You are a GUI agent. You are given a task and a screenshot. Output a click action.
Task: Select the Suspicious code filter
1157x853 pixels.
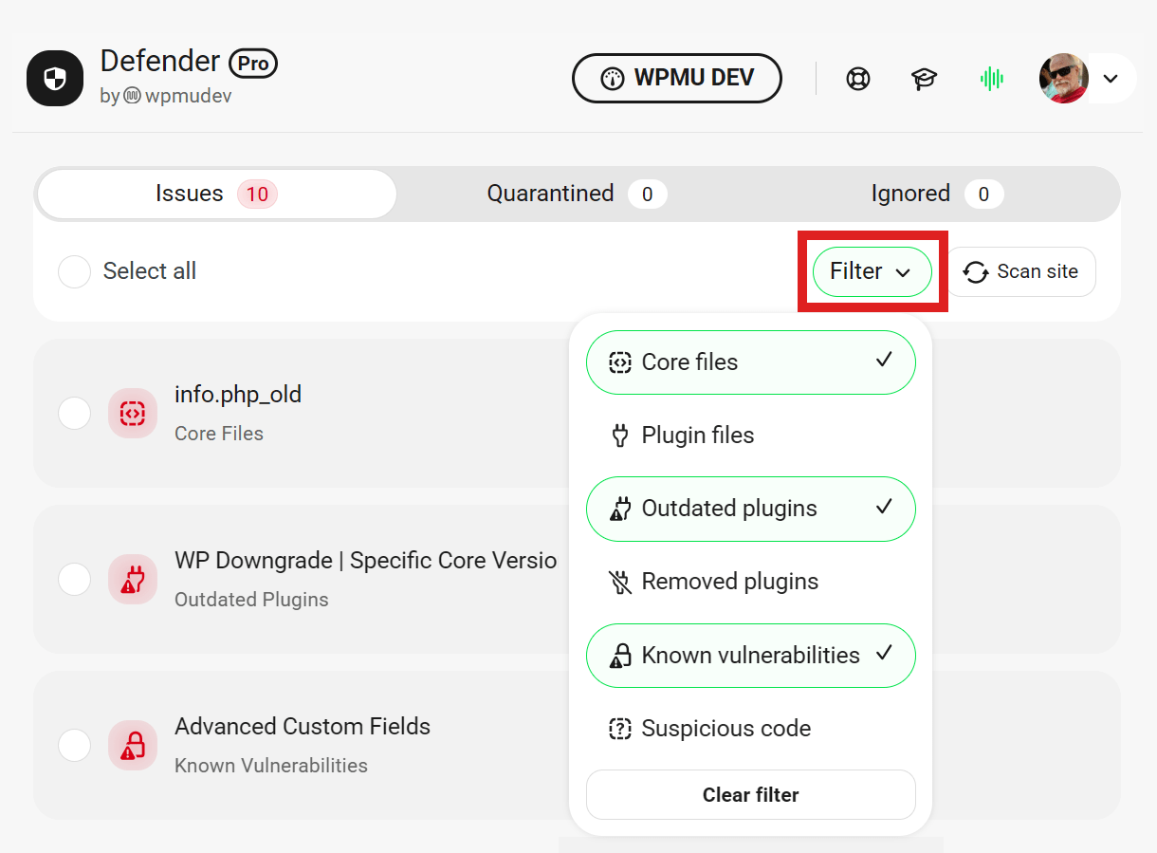click(751, 729)
